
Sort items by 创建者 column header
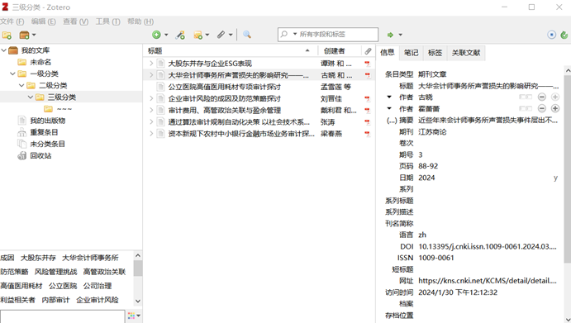340,51
